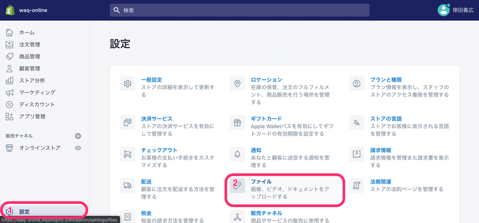Image resolution: width=479 pixels, height=223 pixels.
Task: View online store with eye icon
Action: click(78, 148)
